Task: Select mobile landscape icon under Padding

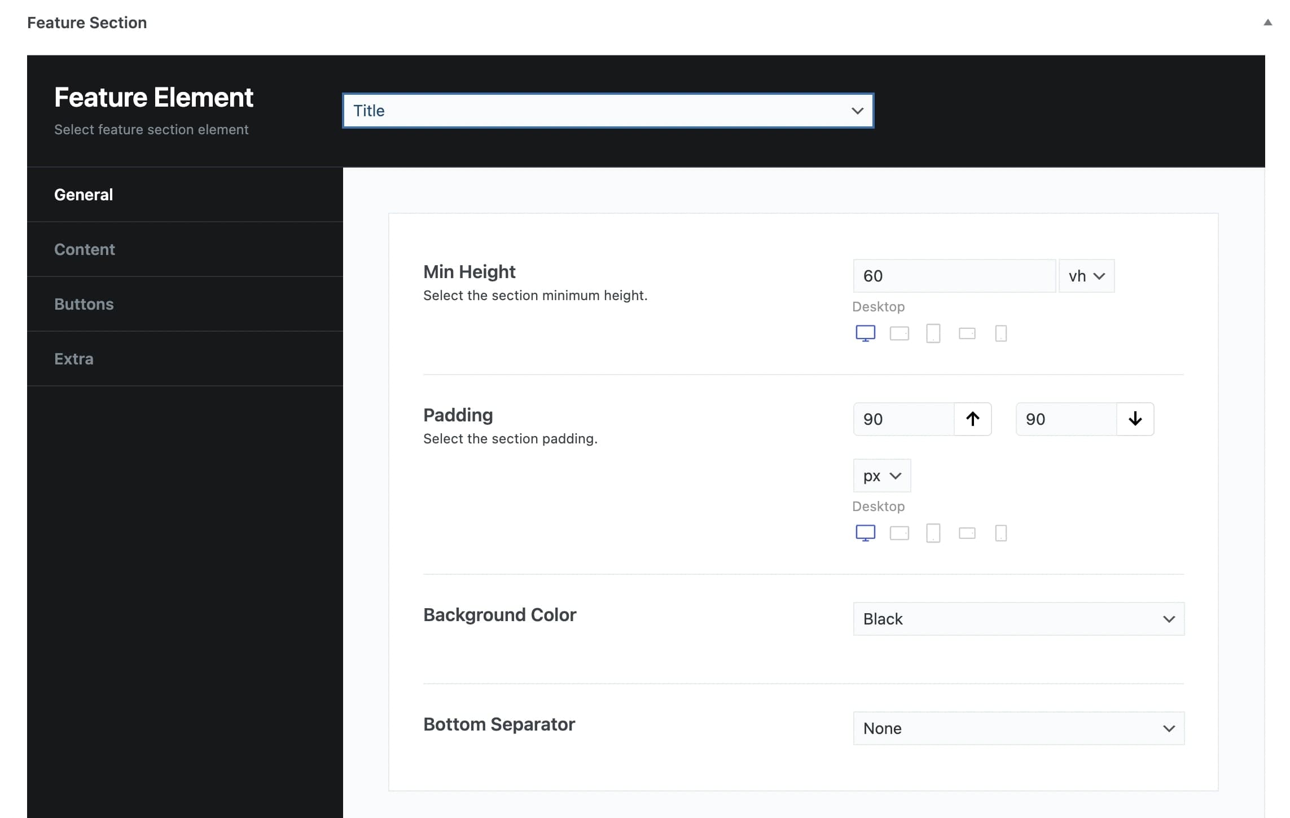Action: (967, 533)
